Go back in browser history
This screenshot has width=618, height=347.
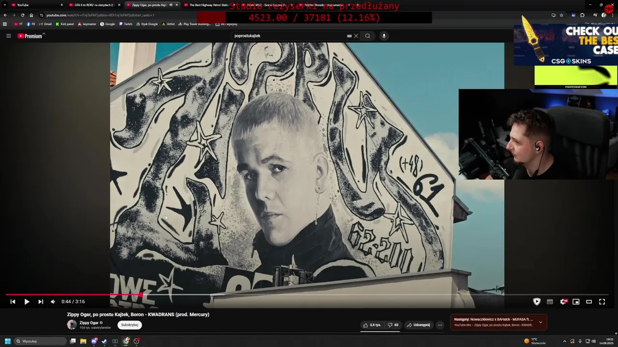(5, 15)
